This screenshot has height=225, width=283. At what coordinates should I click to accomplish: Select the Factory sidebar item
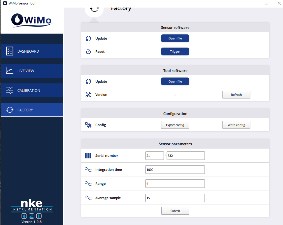pos(32,110)
